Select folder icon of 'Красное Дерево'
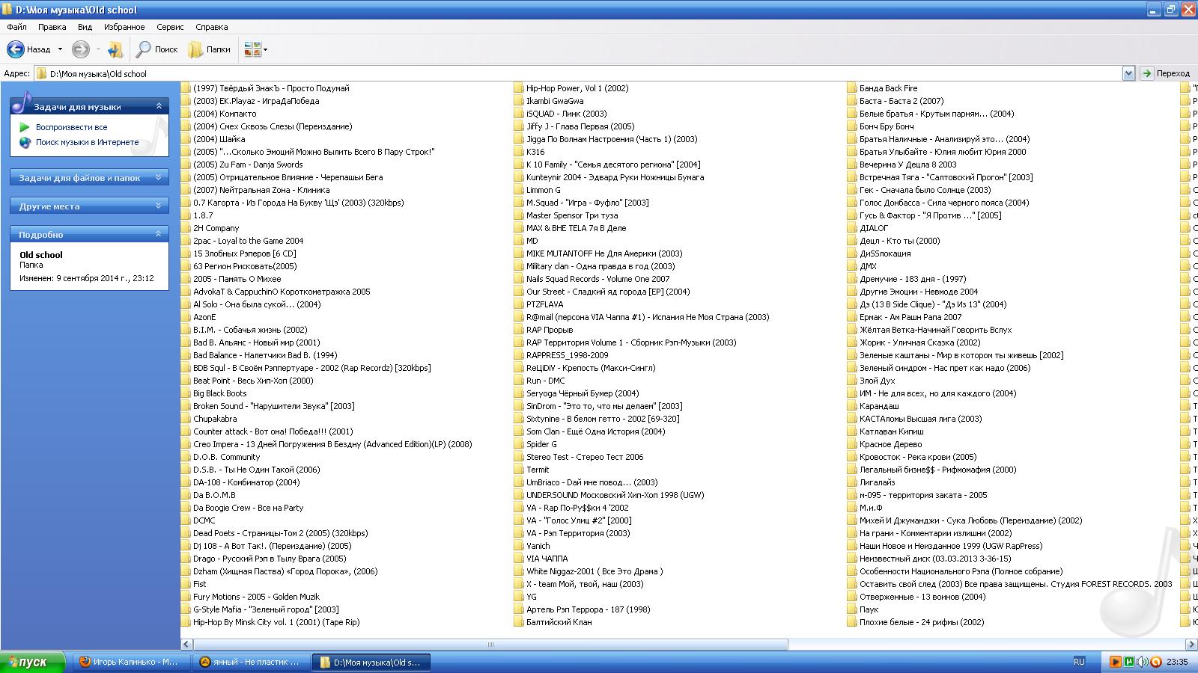Viewport: 1198px width, 673px height. pos(852,444)
